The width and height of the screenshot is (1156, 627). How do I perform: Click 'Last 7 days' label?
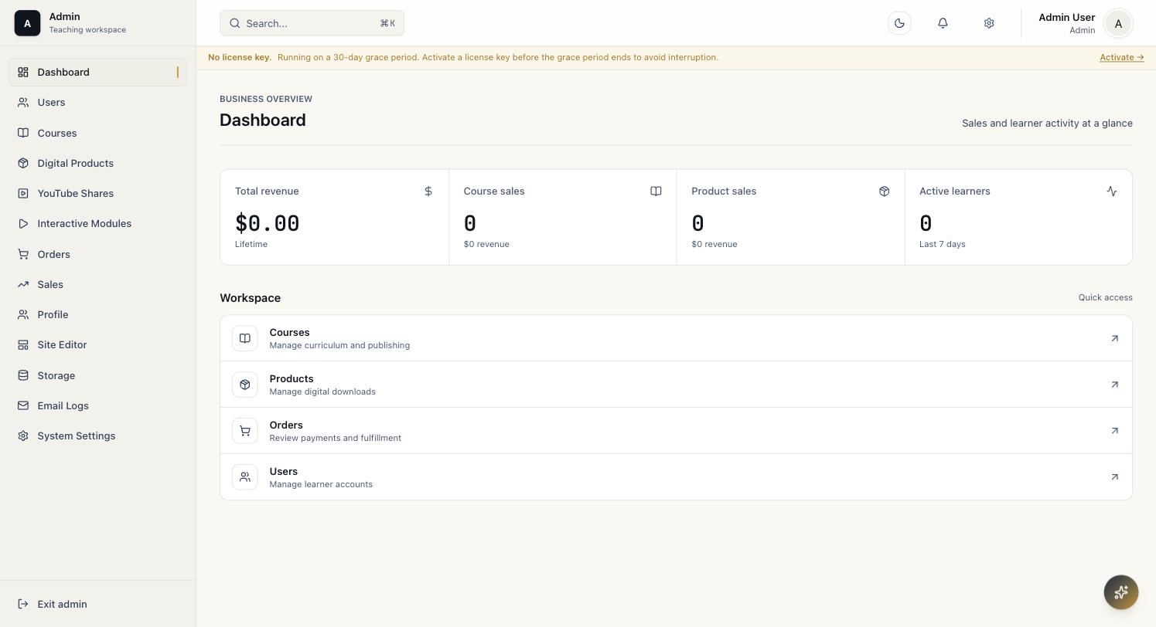point(943,244)
